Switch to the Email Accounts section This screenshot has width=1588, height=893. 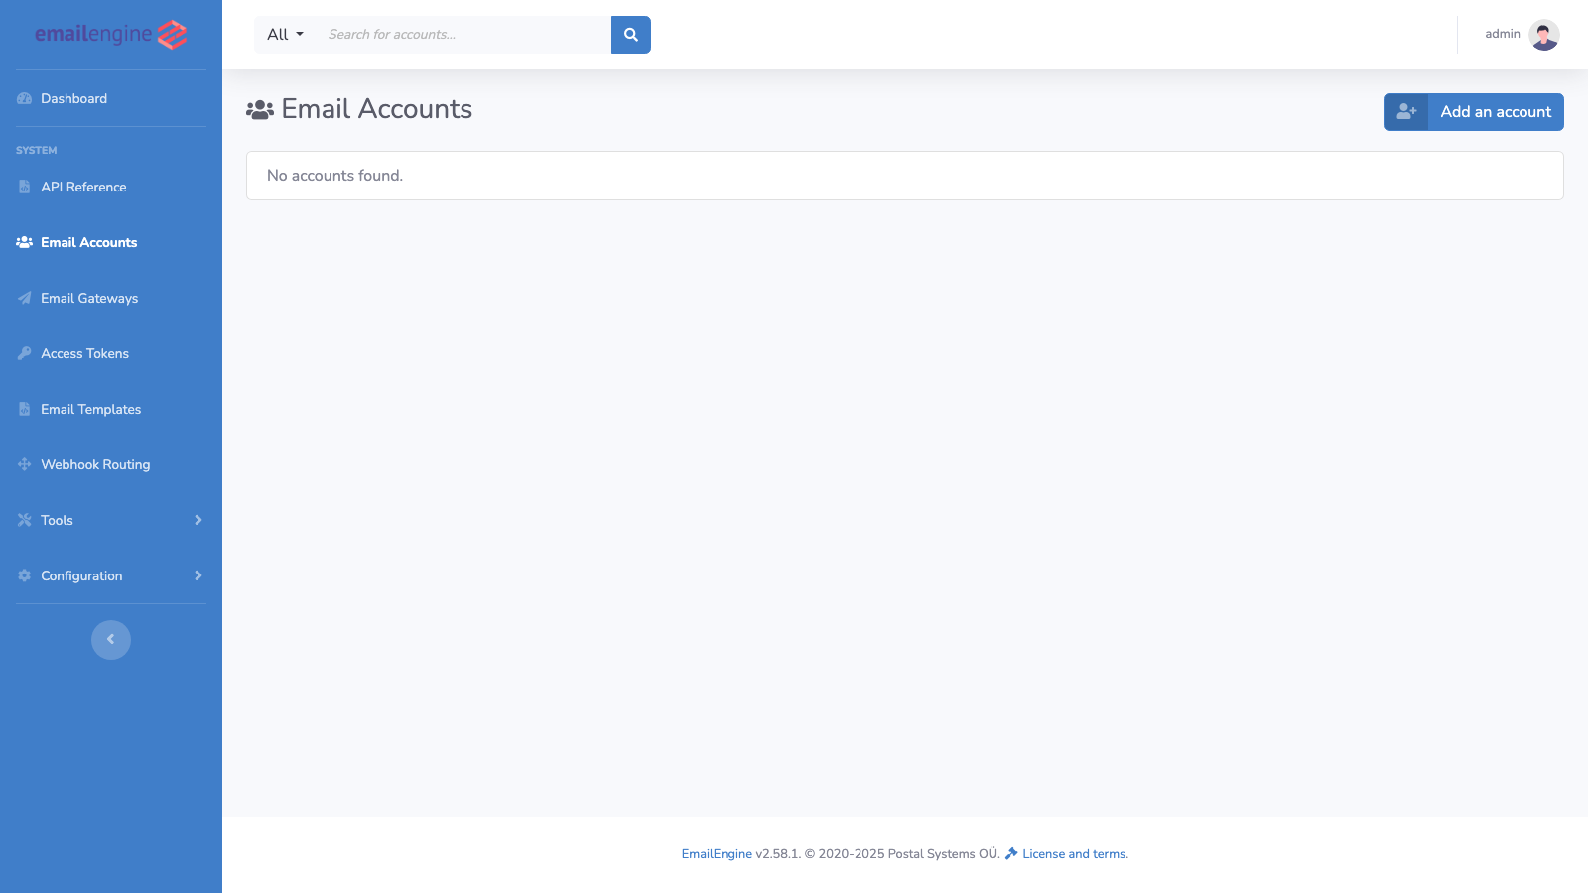[x=88, y=242]
